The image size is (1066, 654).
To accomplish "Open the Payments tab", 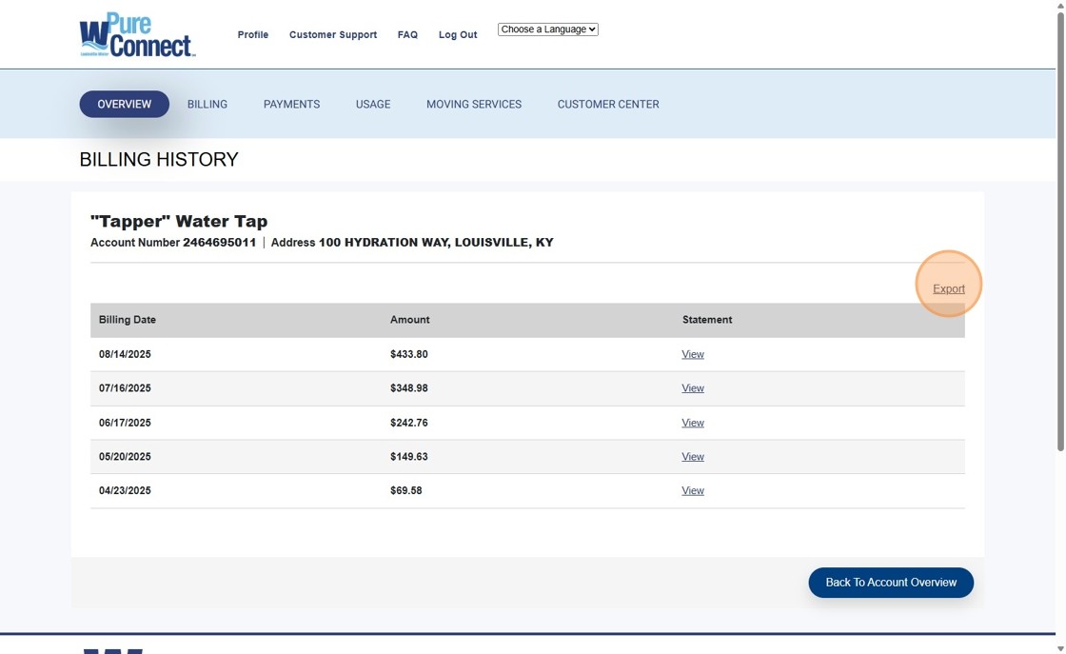I will click(291, 104).
